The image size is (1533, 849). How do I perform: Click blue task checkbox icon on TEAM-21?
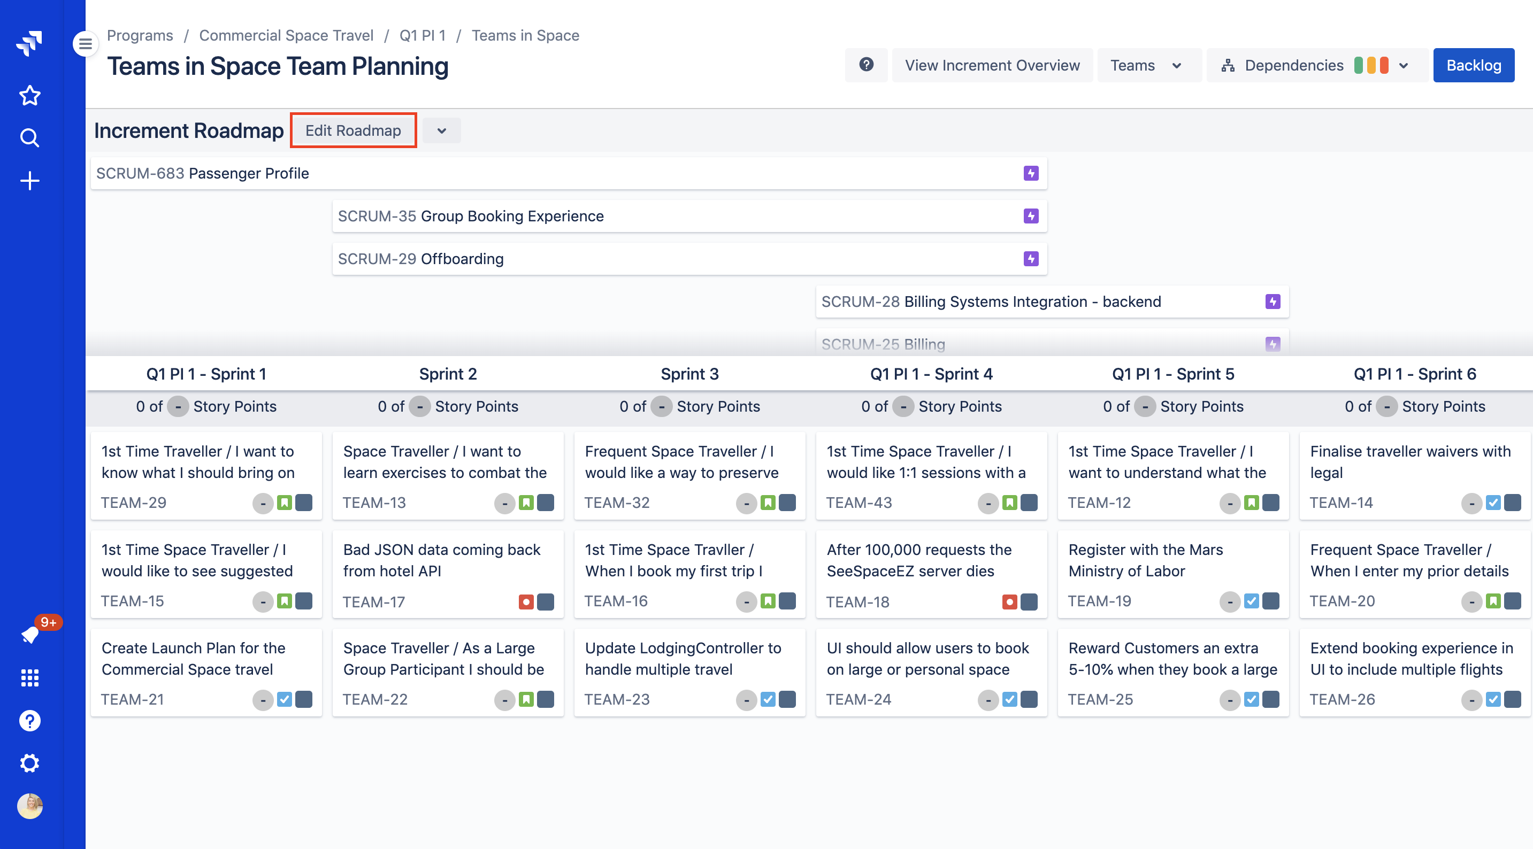[x=285, y=699]
